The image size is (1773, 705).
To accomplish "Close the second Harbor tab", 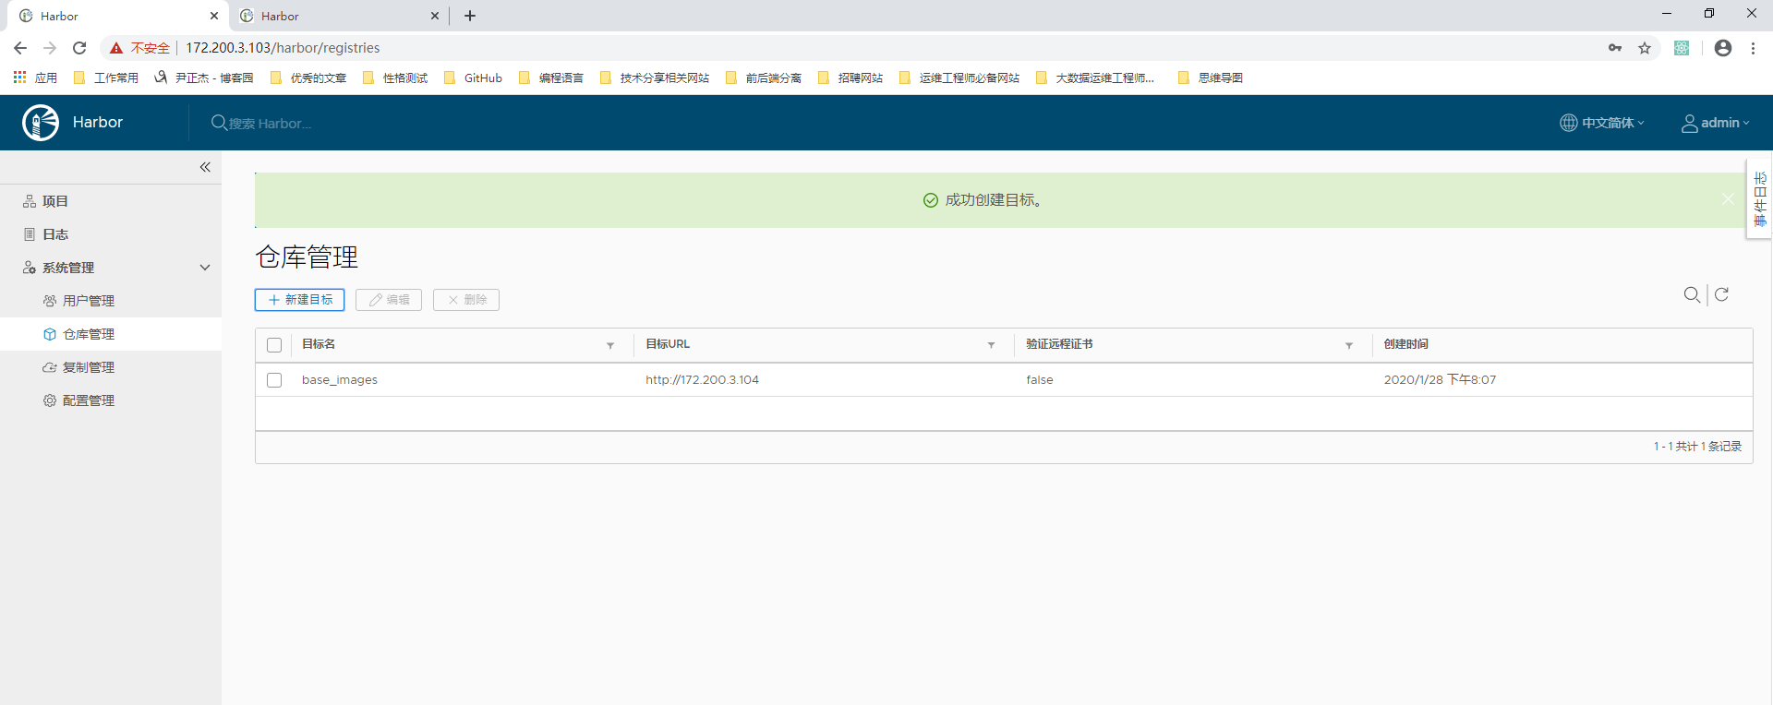I will point(435,16).
